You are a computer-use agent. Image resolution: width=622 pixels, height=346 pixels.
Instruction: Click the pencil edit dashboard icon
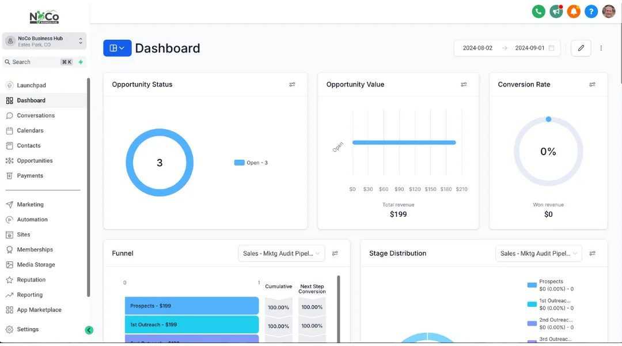tap(581, 48)
